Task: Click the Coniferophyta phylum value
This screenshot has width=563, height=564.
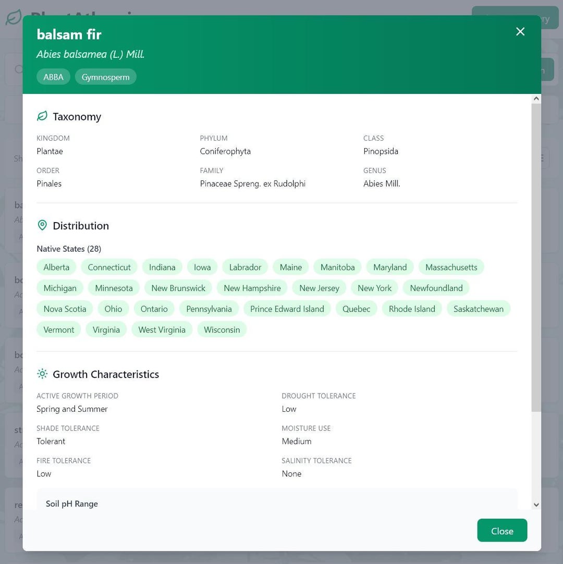Action: tap(225, 152)
